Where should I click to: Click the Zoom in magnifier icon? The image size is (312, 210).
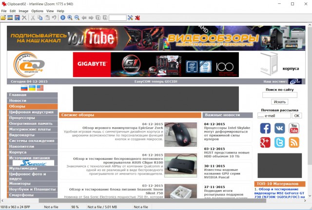pyautogui.click(x=70, y=18)
